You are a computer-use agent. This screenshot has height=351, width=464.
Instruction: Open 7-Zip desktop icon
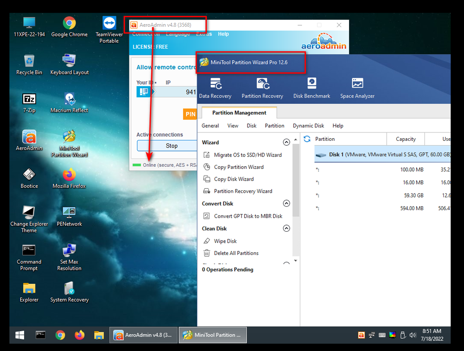click(x=29, y=103)
